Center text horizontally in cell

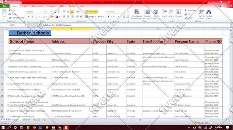(68, 17)
